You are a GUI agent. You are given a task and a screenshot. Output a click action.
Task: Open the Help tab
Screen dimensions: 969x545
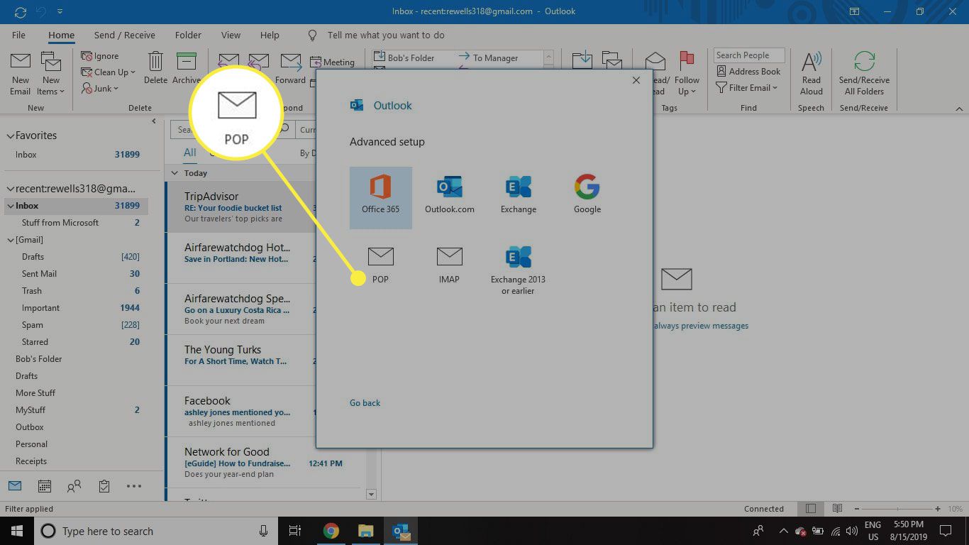[x=270, y=35]
